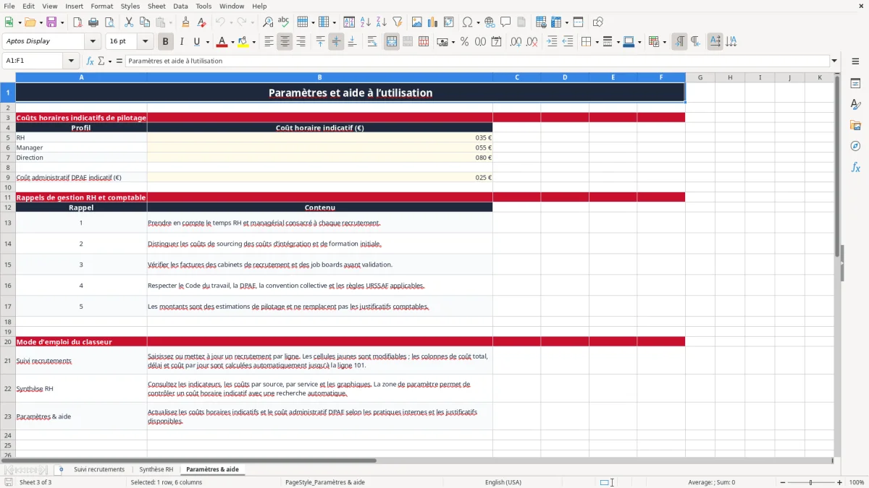
Task: Run the spelling check
Action: 284,22
